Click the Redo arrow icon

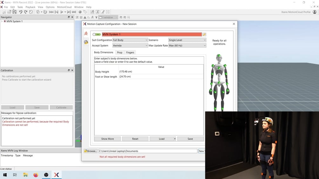coord(26,12)
